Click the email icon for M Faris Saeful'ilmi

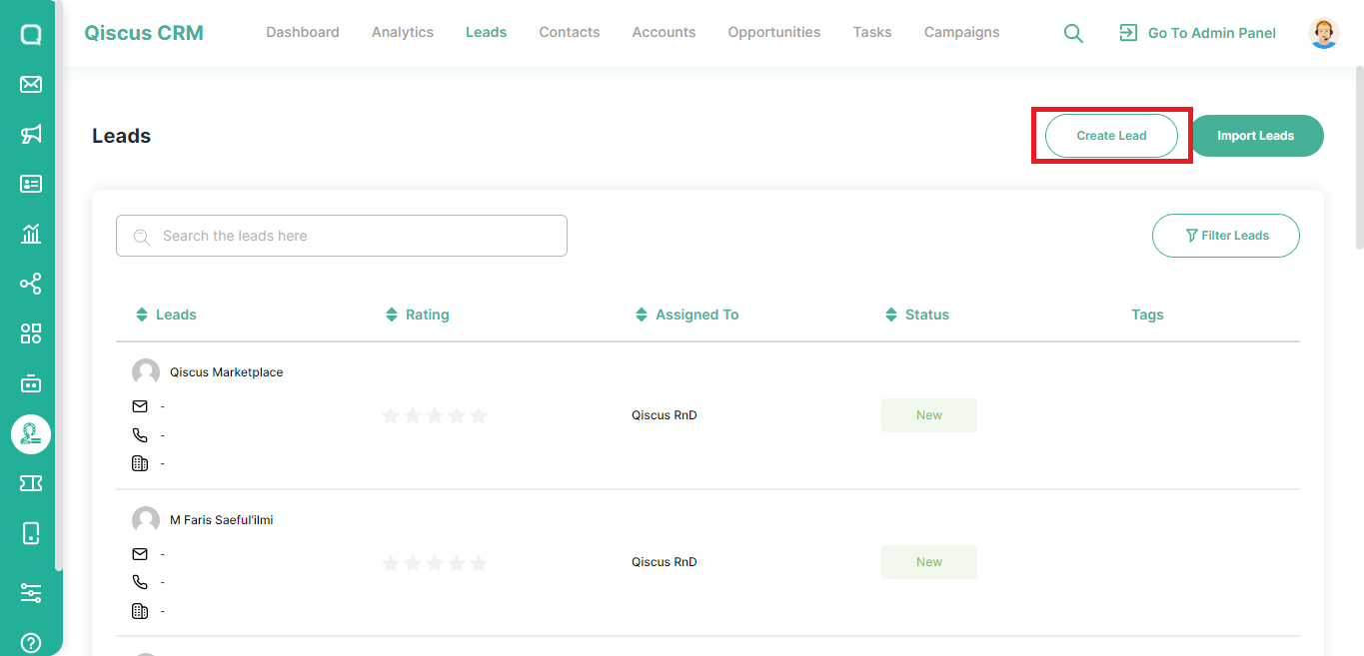pos(140,554)
